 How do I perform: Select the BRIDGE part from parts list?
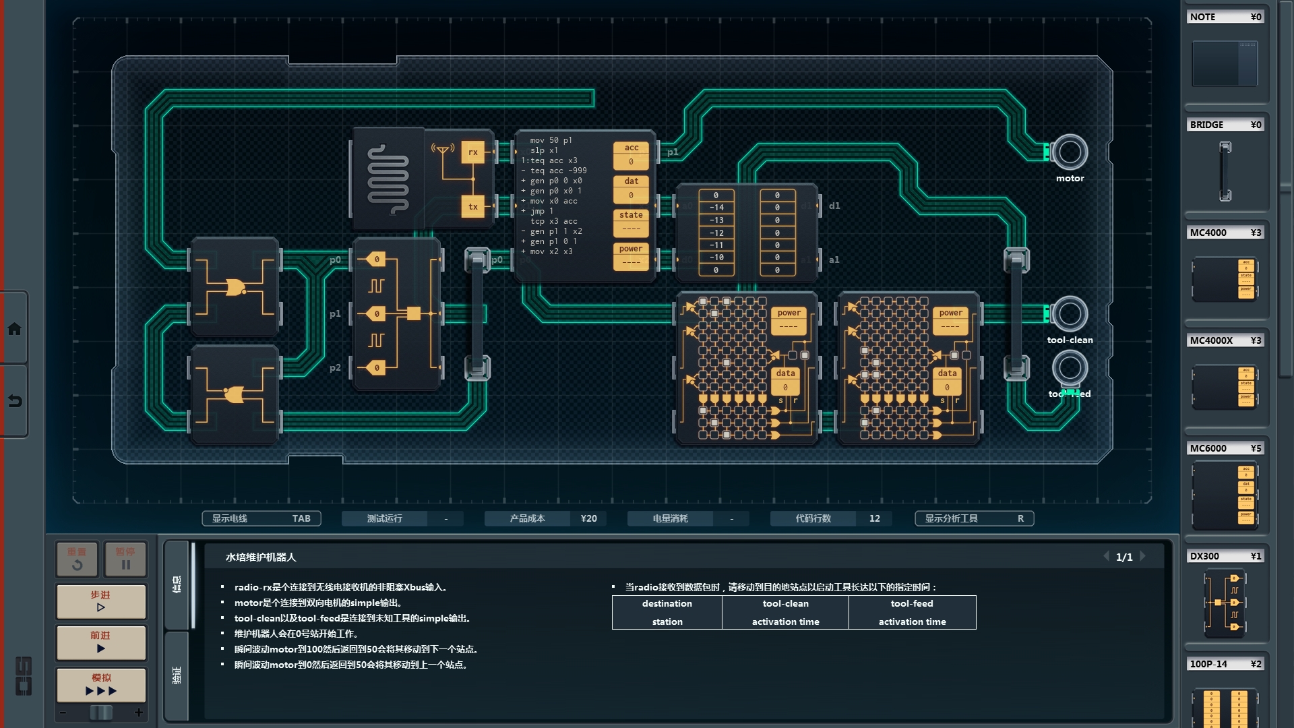tap(1225, 171)
